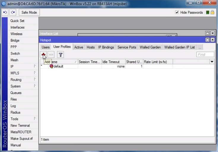218x152 pixels.
Task: Maximize the Interface List window
Action: coord(207,33)
